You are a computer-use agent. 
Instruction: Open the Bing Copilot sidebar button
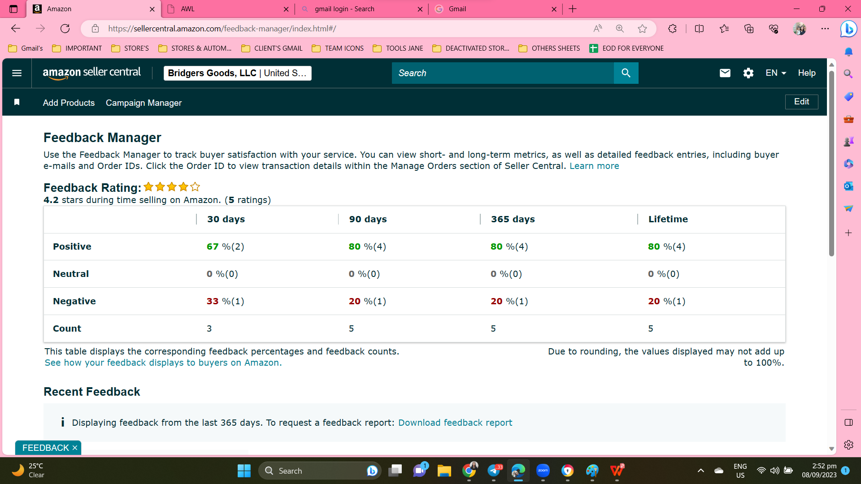pos(848,29)
